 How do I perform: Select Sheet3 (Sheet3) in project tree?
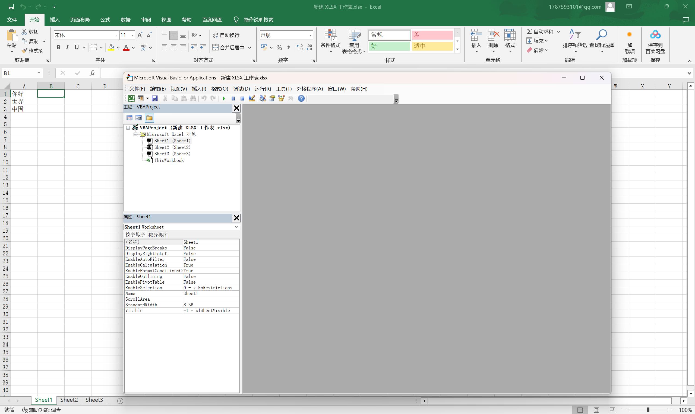[x=172, y=154]
